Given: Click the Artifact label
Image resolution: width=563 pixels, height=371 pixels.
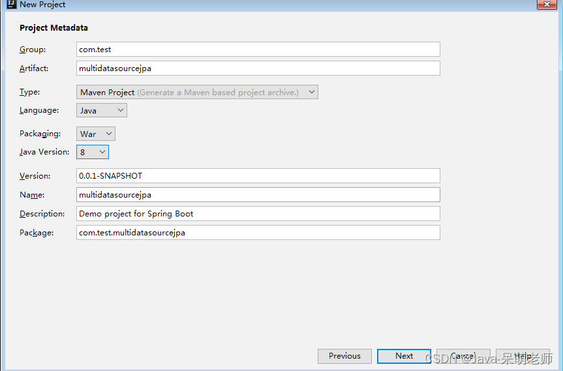Looking at the screenshot, I should click(34, 68).
